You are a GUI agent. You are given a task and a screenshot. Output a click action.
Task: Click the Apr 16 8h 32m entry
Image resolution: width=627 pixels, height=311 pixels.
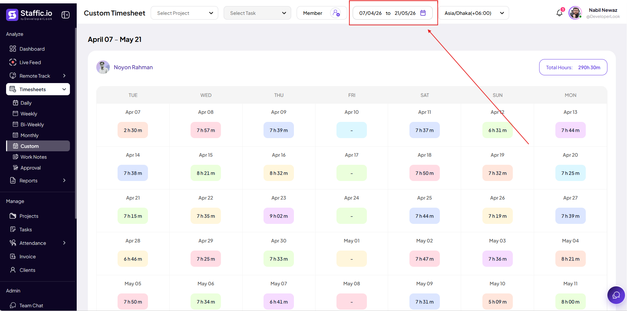pyautogui.click(x=279, y=173)
